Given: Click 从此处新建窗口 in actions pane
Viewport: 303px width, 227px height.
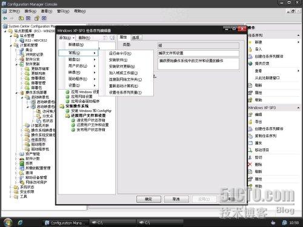Looking at the screenshot, I should pos(267,78).
